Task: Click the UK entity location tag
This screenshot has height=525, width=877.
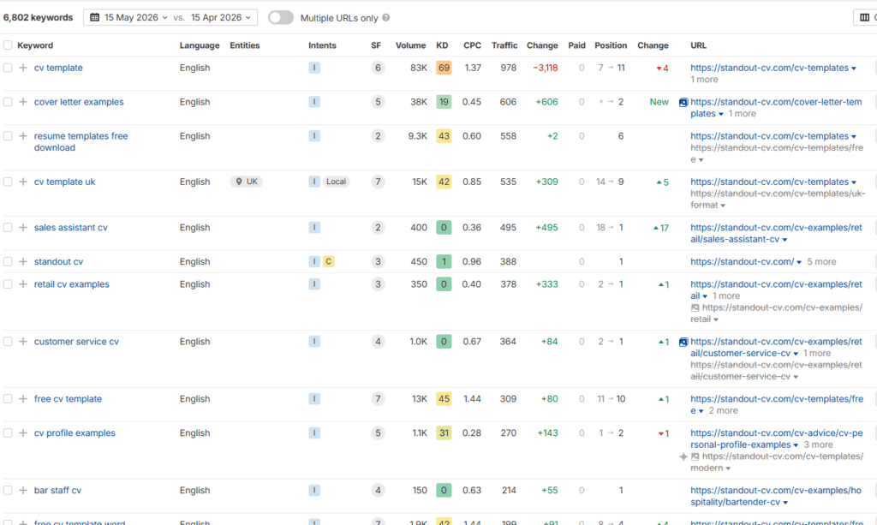Action: point(247,182)
